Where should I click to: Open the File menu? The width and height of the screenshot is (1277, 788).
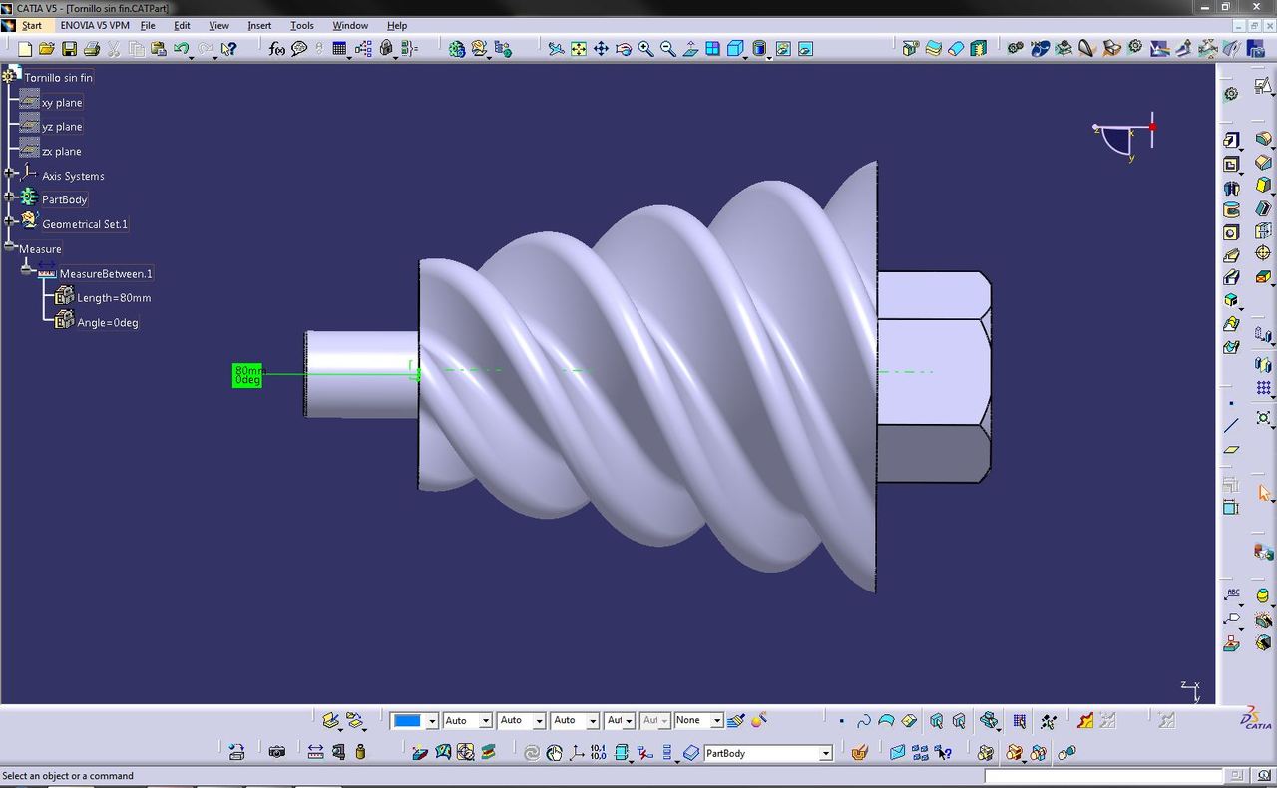[x=148, y=25]
